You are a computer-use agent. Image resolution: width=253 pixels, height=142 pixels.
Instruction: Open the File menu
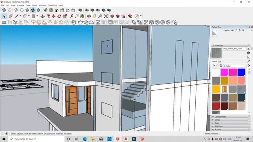(x=2, y=6)
